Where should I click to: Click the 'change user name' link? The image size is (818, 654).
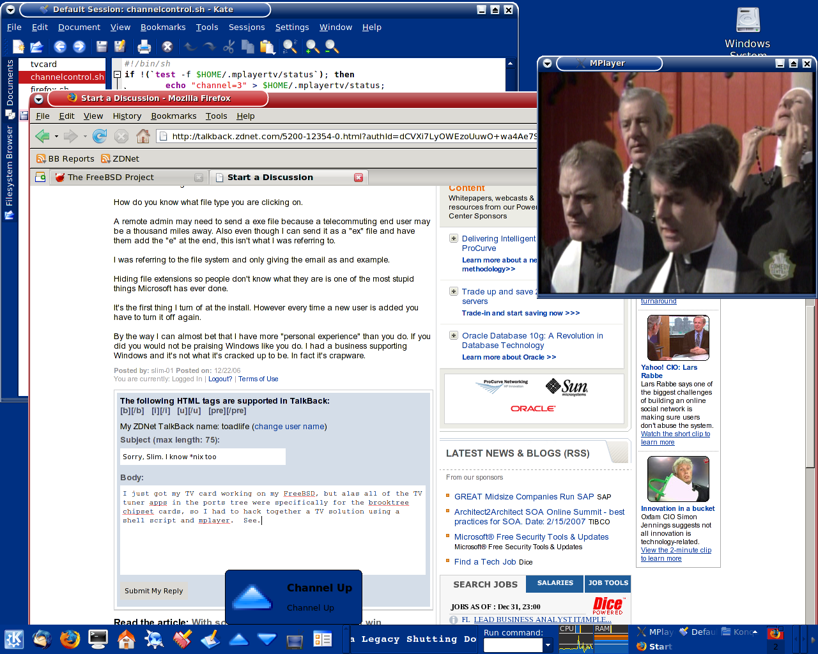coord(289,427)
